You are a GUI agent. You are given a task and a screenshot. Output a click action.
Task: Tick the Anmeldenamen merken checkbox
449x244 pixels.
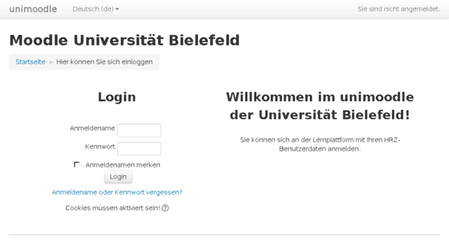coord(77,164)
